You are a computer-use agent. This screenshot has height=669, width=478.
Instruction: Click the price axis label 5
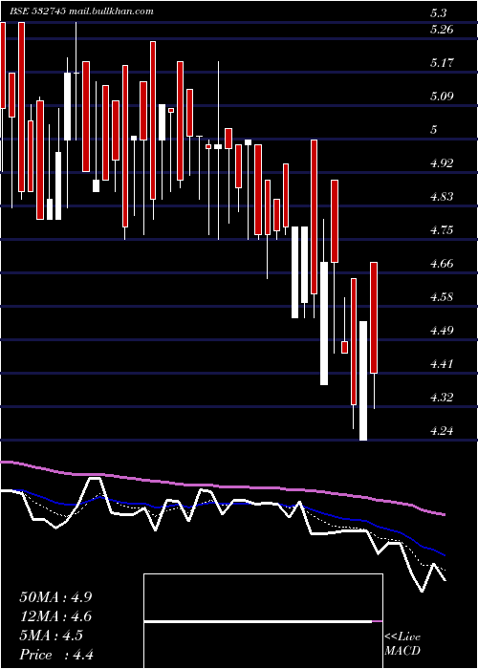tap(434, 130)
